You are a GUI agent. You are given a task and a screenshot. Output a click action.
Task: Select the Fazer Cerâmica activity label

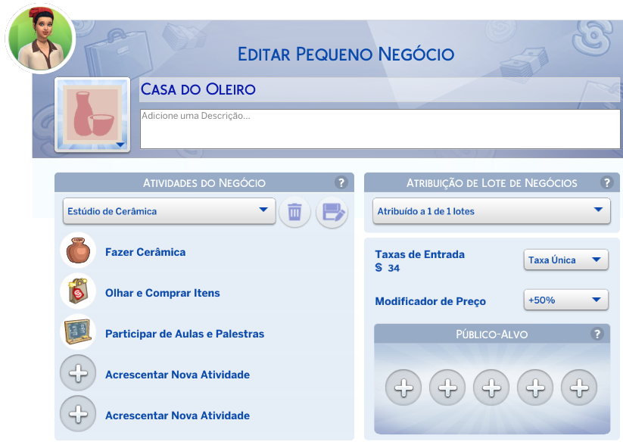pyautogui.click(x=145, y=252)
